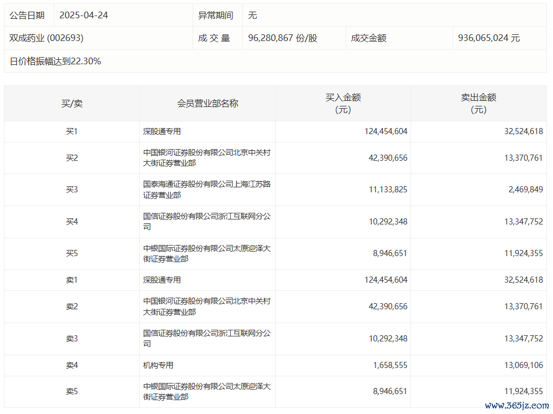Click 深股通专用 in the 卖1 row
The width and height of the screenshot is (553, 414).
(x=162, y=280)
